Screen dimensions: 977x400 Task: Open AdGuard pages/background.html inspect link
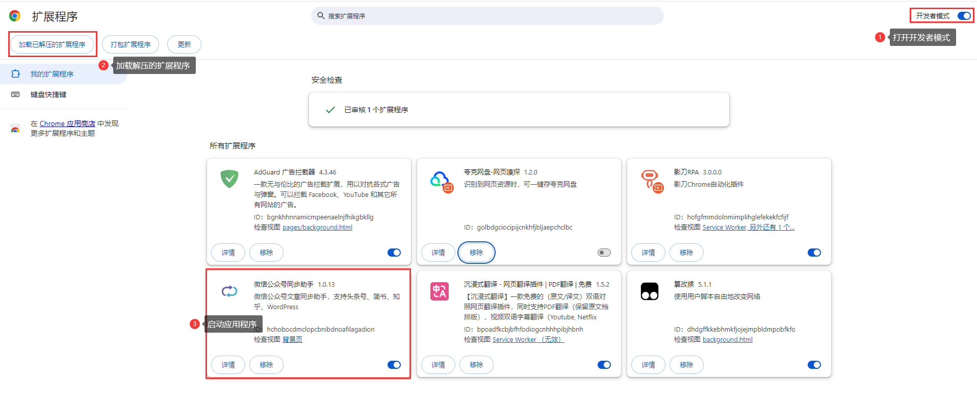(x=317, y=227)
